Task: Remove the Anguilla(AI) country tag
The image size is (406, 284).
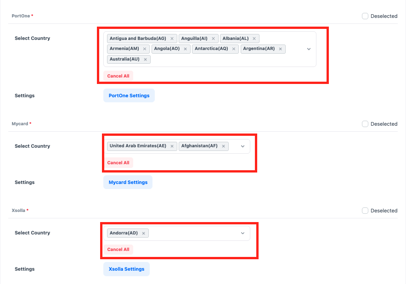Action: click(213, 39)
